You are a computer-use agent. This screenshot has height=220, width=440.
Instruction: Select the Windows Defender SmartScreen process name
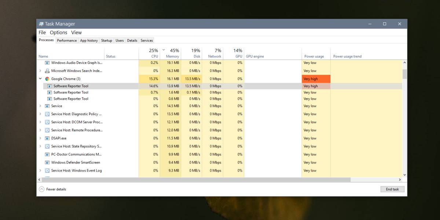tap(76, 162)
